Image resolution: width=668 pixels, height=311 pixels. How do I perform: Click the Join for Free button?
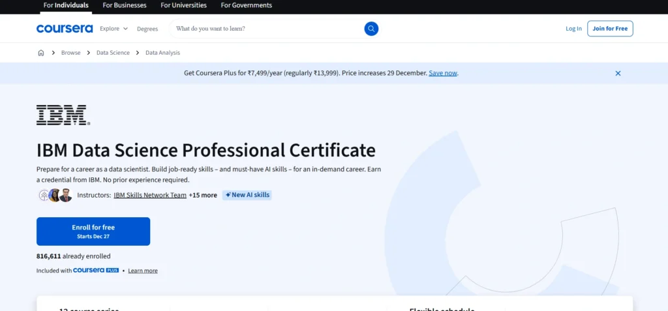coord(610,29)
